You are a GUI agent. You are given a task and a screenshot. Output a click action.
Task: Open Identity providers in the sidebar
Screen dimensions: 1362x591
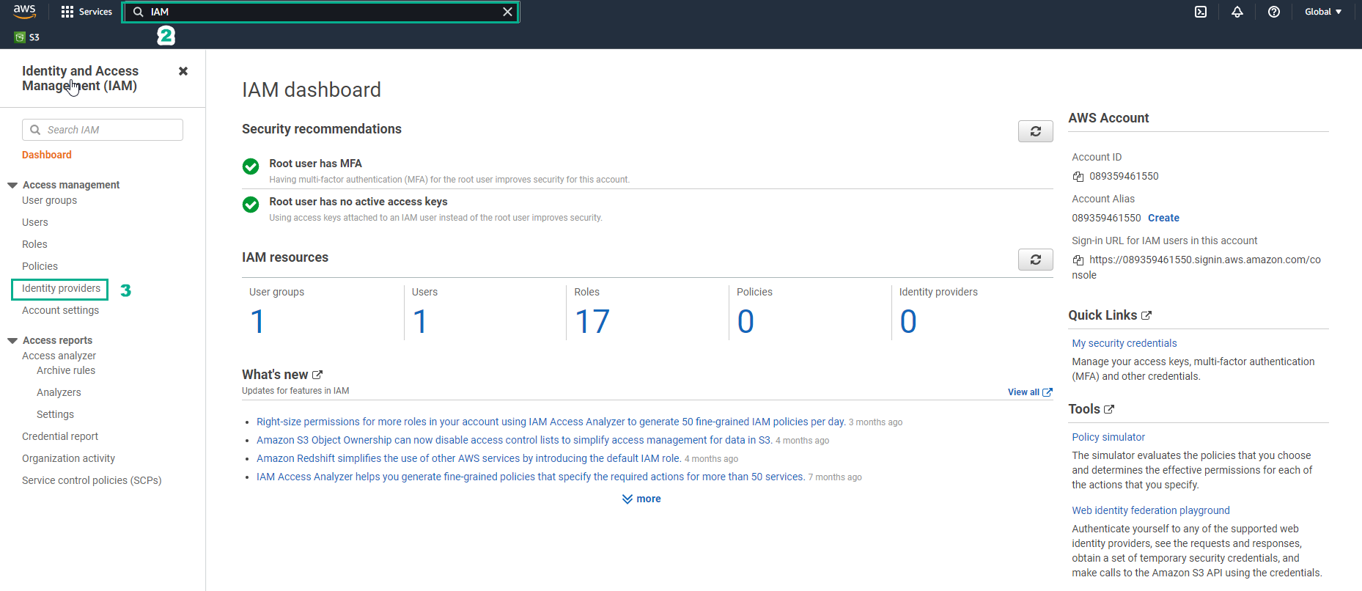point(61,288)
